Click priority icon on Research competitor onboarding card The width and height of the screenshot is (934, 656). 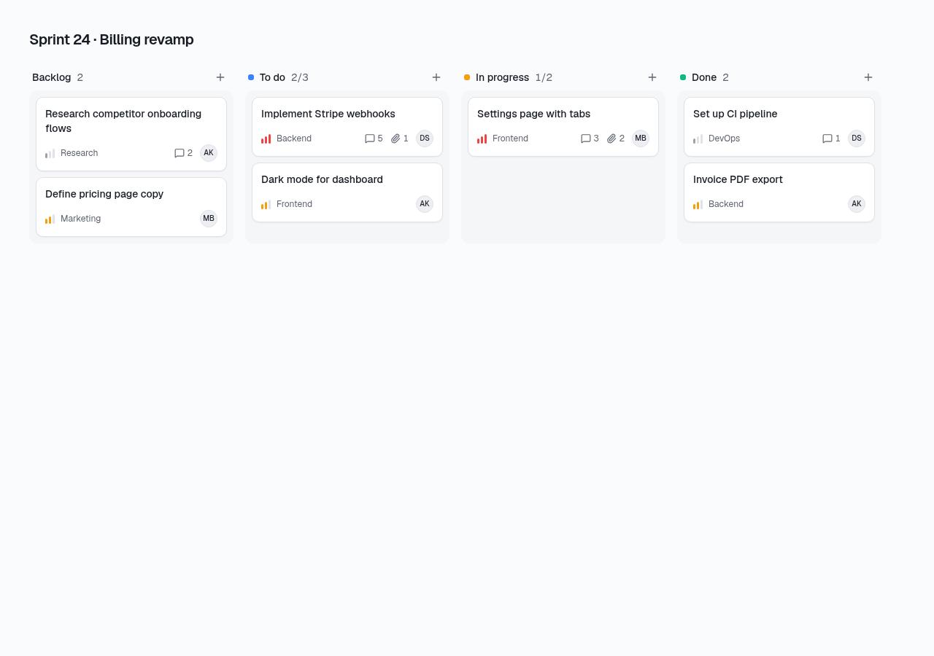(x=50, y=153)
